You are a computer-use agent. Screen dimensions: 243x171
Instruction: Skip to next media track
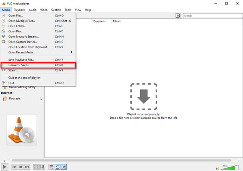coord(27,167)
